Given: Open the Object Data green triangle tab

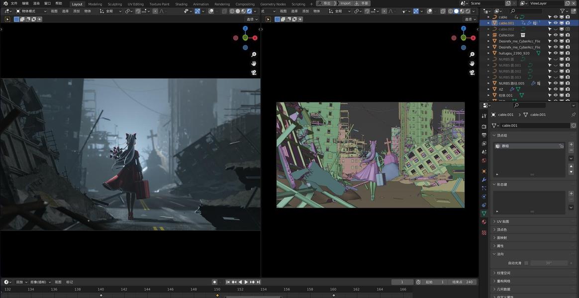Looking at the screenshot, I should 484,214.
